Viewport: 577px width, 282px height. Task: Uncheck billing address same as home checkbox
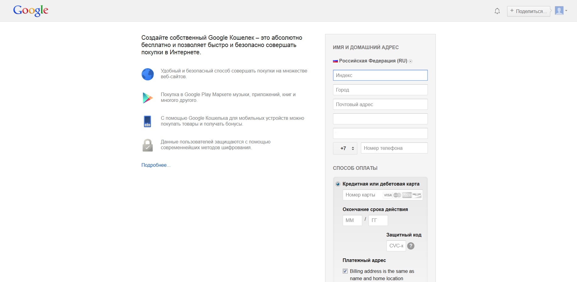[x=345, y=271]
